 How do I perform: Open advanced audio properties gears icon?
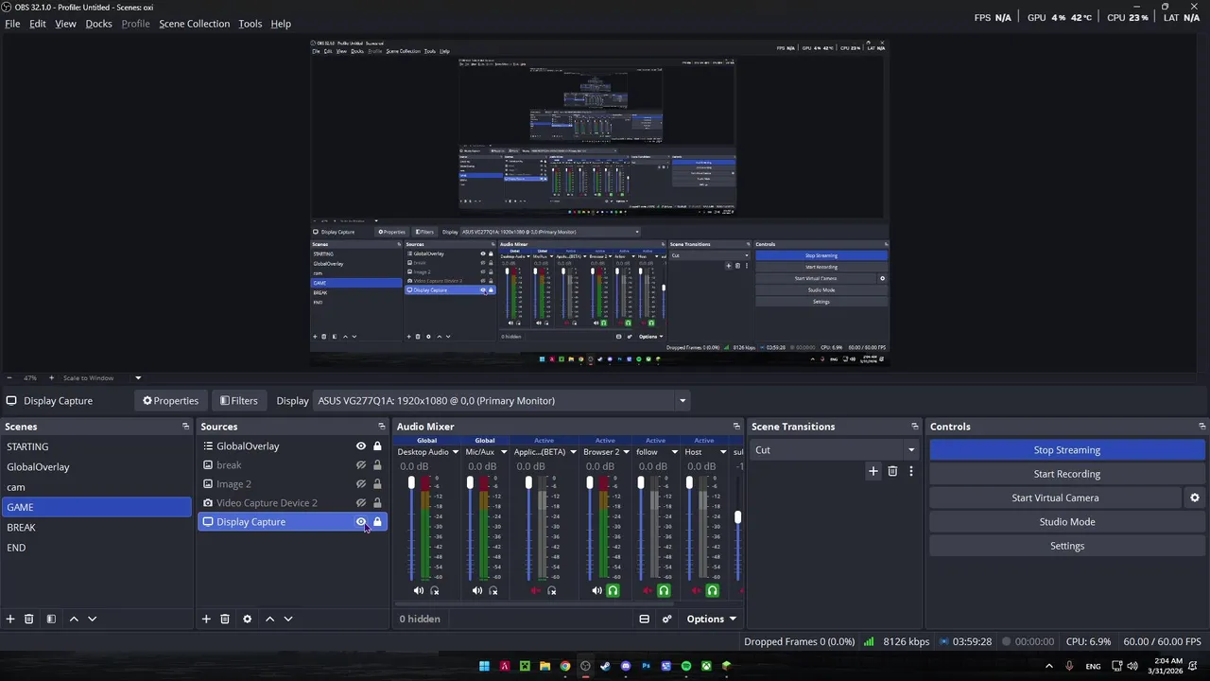point(666,619)
